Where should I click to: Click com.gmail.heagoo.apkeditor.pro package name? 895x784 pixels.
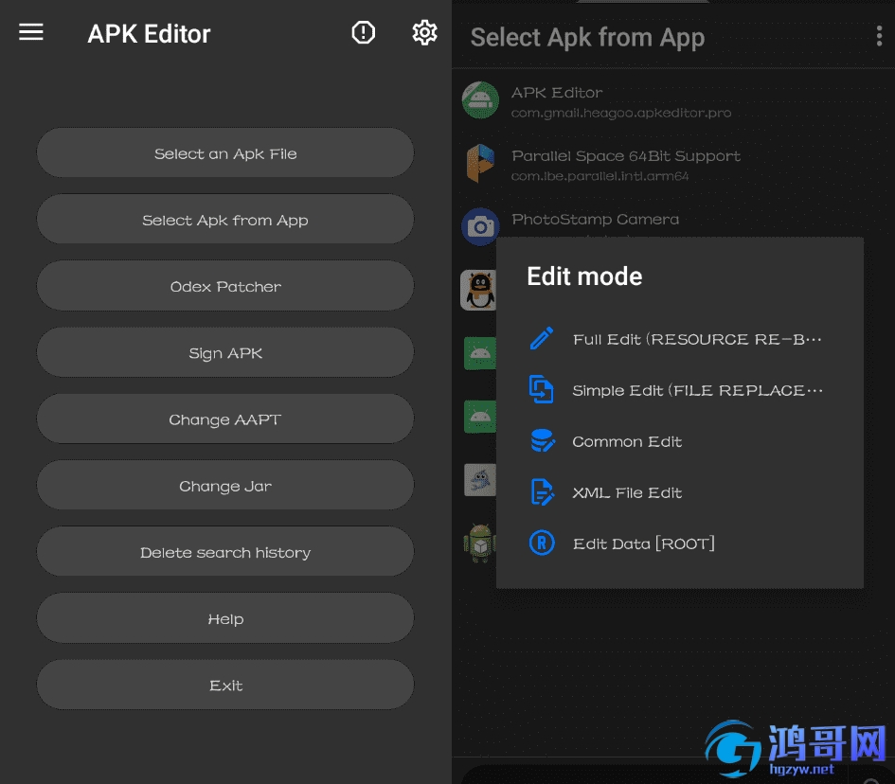(621, 113)
